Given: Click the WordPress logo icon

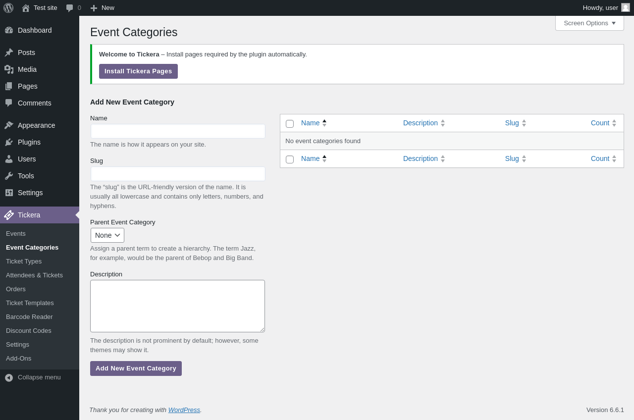Looking at the screenshot, I should [8, 8].
